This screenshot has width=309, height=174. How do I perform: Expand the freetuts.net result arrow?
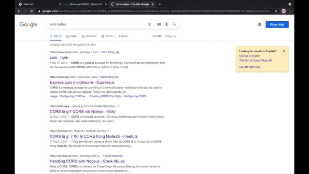[x=108, y=131]
